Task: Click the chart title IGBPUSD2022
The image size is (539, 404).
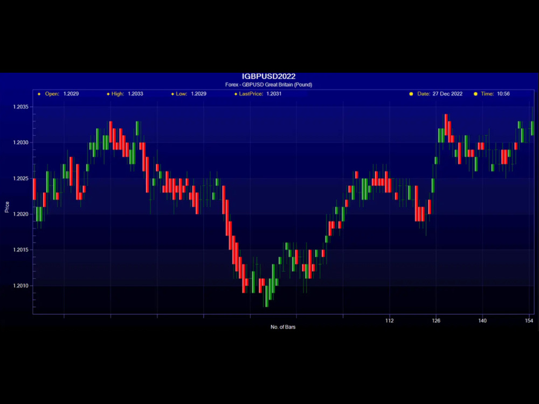Action: click(268, 76)
